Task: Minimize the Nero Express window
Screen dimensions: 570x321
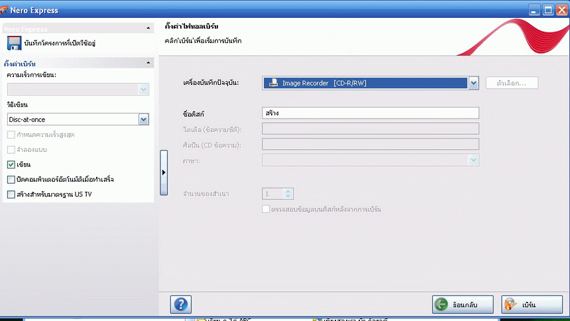Action: 534,10
